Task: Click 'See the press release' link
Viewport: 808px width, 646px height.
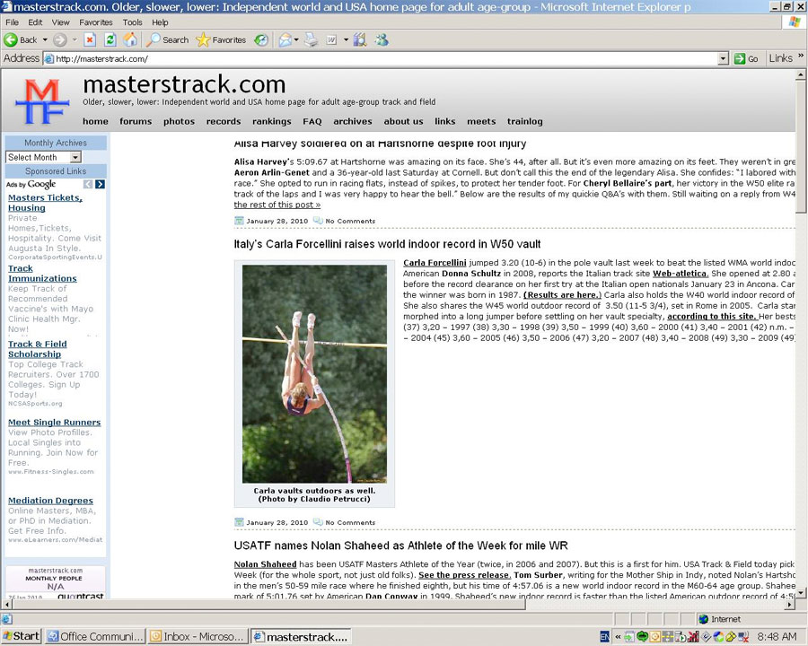Action: tap(465, 575)
